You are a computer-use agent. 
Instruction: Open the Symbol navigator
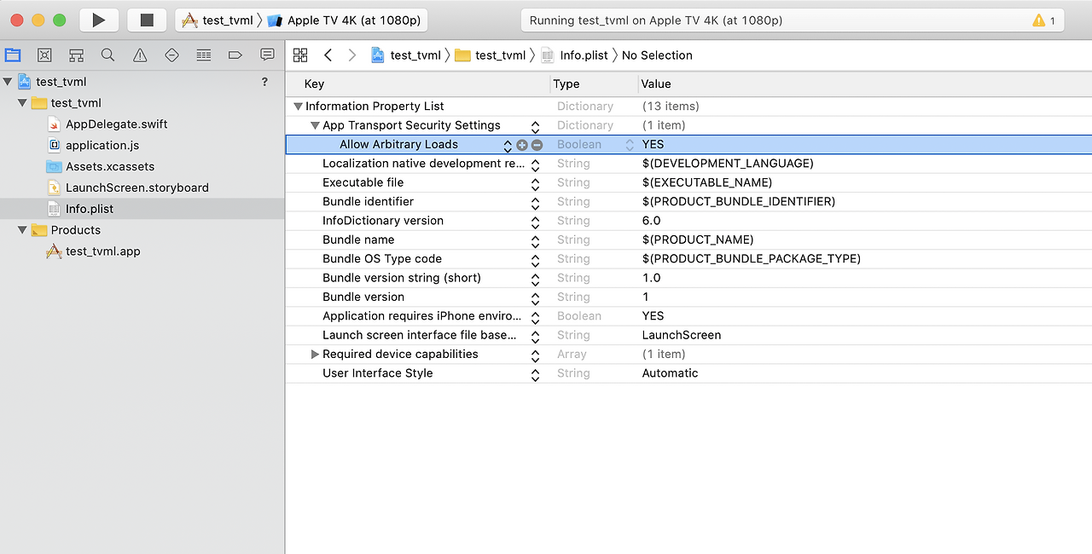[77, 55]
